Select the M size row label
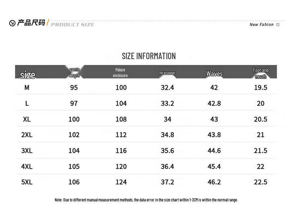Image resolution: width=291 pixels, height=219 pixels. (27, 87)
